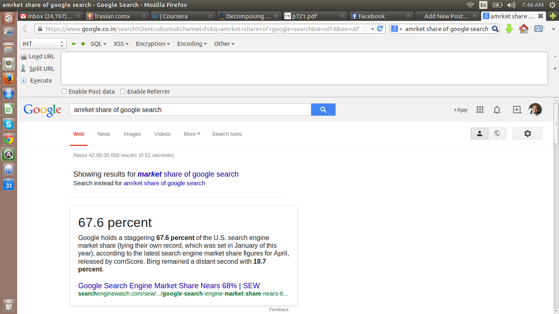The image size is (559, 314).
Task: Reload the page with refresh icon
Action: [380, 29]
